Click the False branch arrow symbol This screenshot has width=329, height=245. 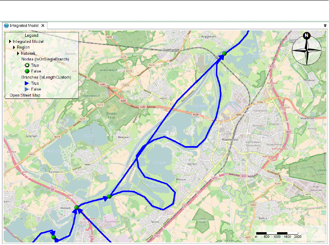(x=27, y=89)
